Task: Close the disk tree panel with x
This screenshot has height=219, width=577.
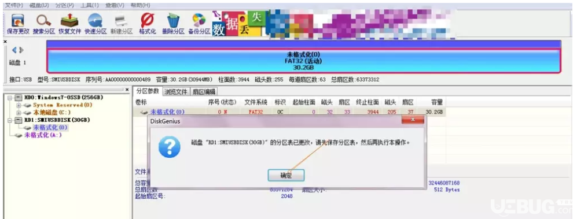Action: point(127,90)
